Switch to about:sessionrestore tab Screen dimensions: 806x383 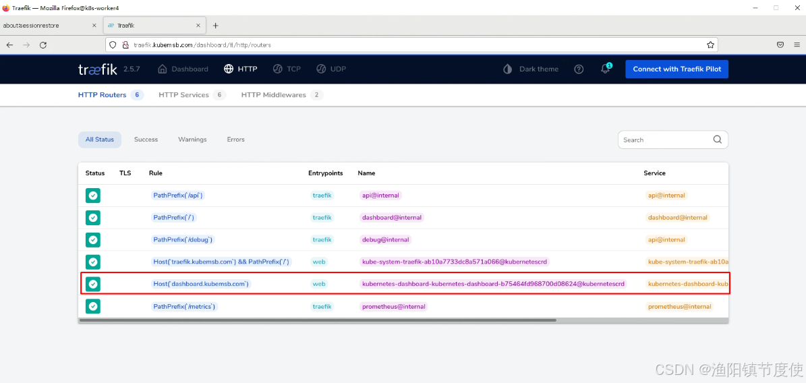pyautogui.click(x=51, y=25)
